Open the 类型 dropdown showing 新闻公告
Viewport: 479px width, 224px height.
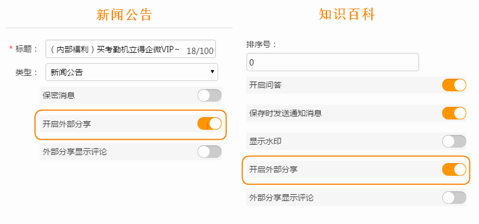(132, 72)
